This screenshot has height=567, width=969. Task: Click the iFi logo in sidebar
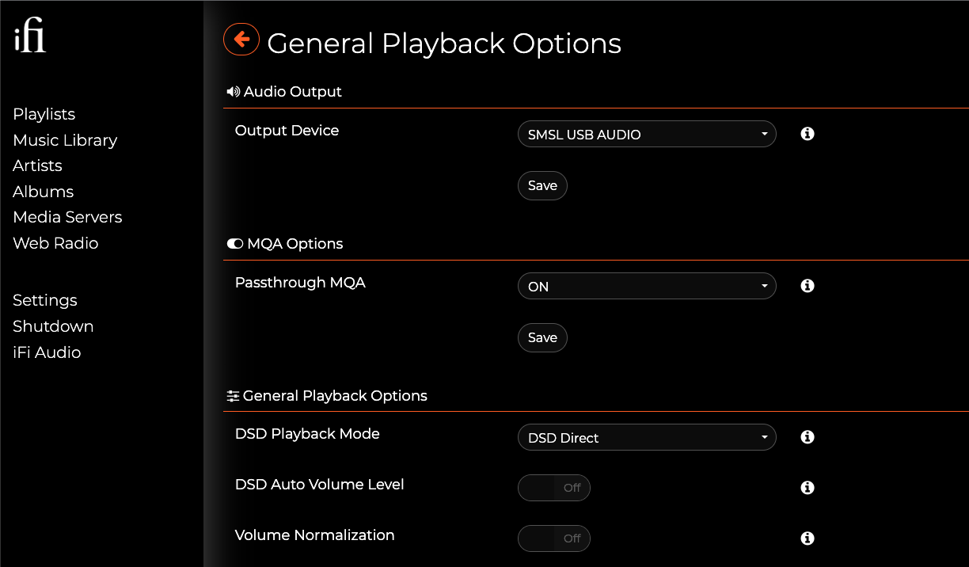30,40
